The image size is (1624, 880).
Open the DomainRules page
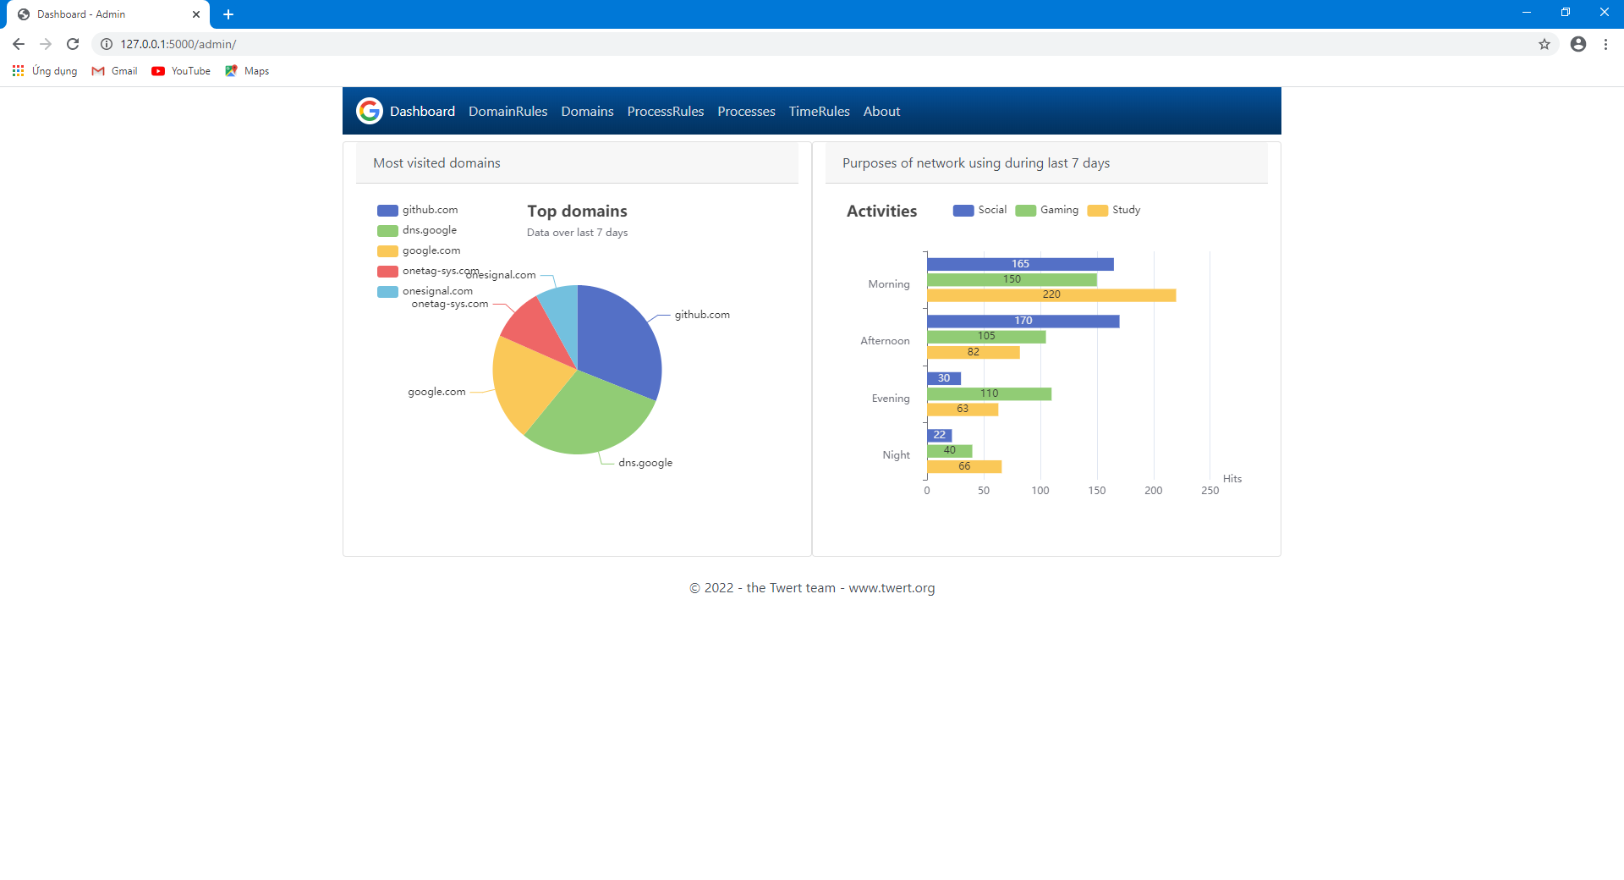click(x=507, y=111)
